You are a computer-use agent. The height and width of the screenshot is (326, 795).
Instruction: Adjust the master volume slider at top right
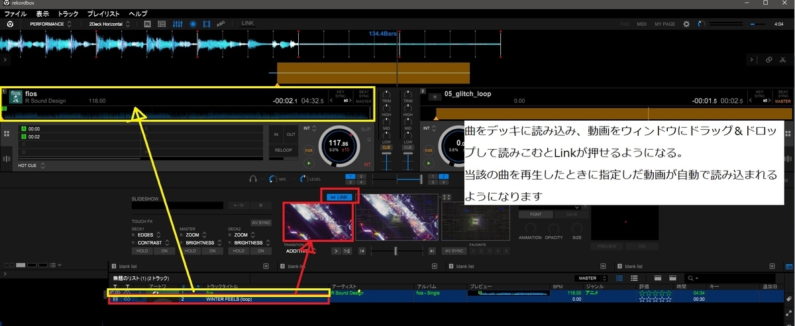[757, 24]
